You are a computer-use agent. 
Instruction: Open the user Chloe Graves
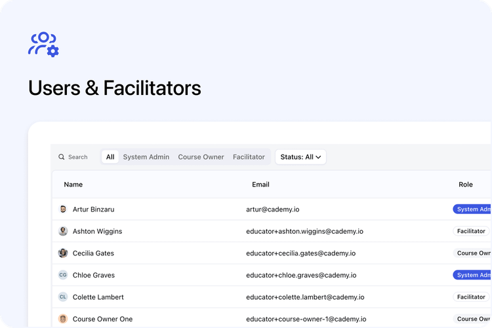94,275
